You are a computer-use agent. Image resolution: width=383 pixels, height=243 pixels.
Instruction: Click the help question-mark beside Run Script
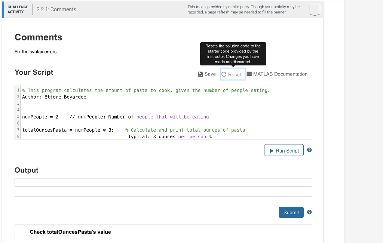coord(309,150)
